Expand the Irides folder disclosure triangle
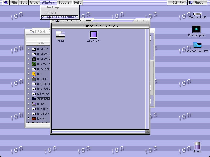This screenshot has height=157, width=210. pos(29,104)
